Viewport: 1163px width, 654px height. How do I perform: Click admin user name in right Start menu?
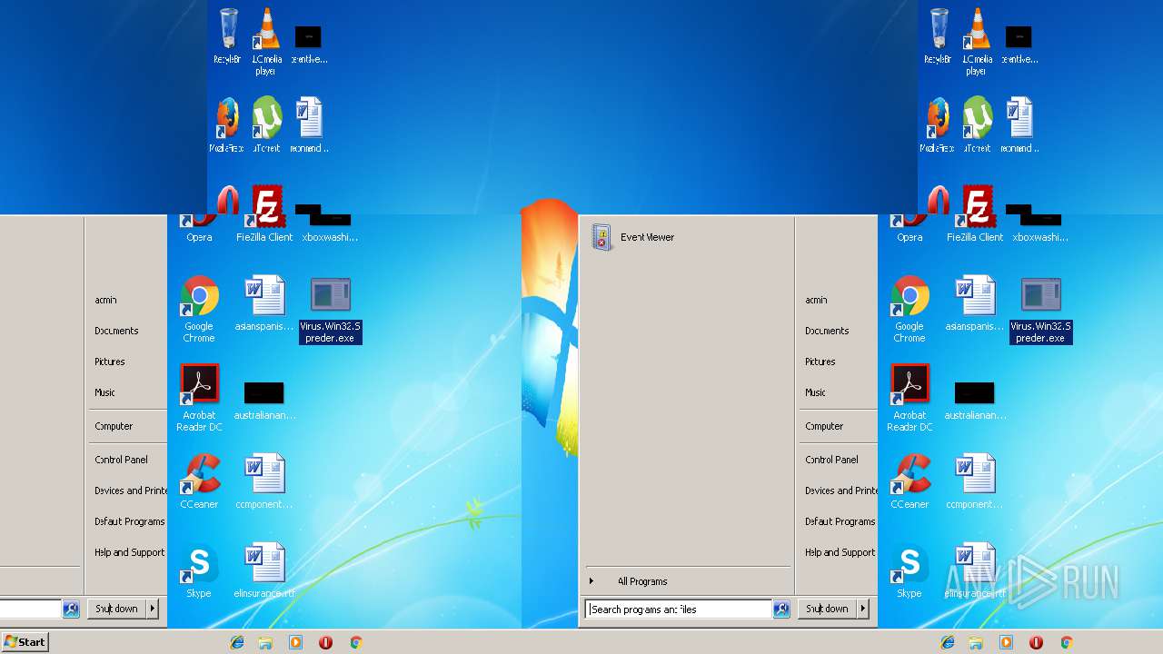coord(816,300)
